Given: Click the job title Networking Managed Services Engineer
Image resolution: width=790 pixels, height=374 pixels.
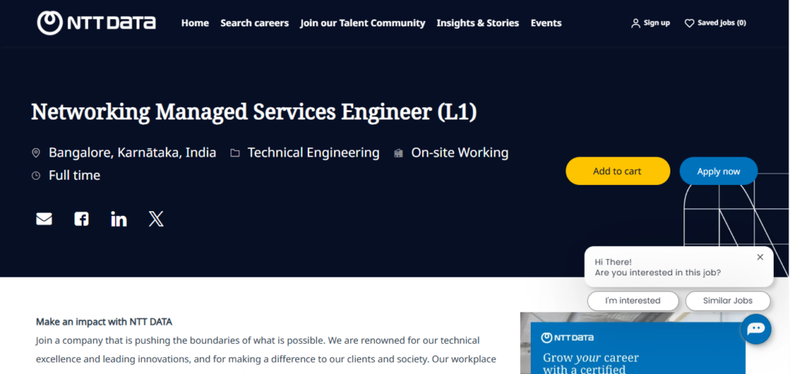Looking at the screenshot, I should (254, 111).
